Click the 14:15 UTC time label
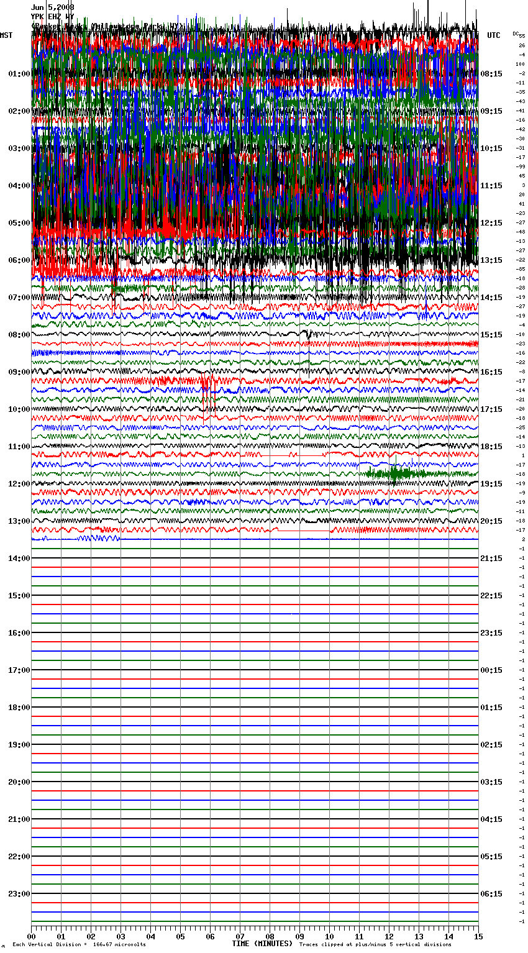 point(491,298)
